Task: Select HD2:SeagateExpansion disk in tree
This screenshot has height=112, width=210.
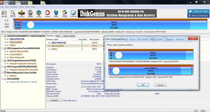Action: click(x=22, y=60)
